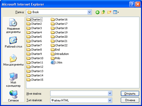Click the Help question mark button
The height and width of the screenshot is (106, 142).
(132, 4)
